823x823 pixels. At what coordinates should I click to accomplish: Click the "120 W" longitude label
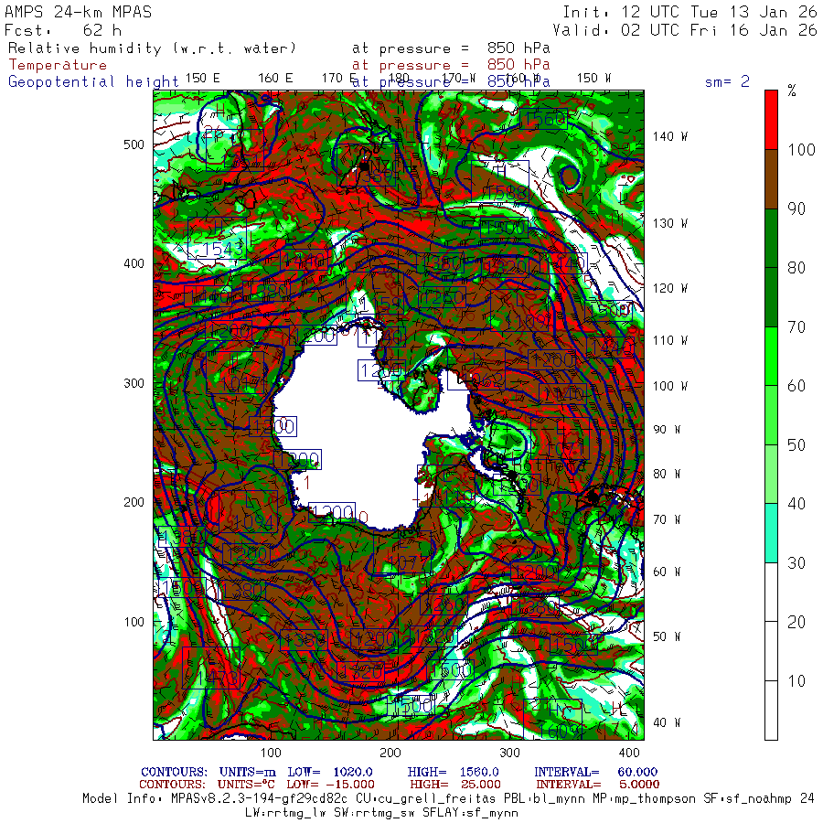click(669, 288)
